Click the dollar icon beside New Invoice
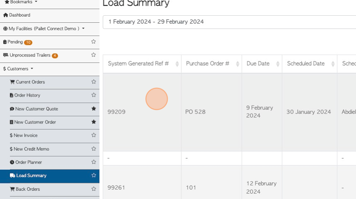The width and height of the screenshot is (356, 199). [11, 135]
